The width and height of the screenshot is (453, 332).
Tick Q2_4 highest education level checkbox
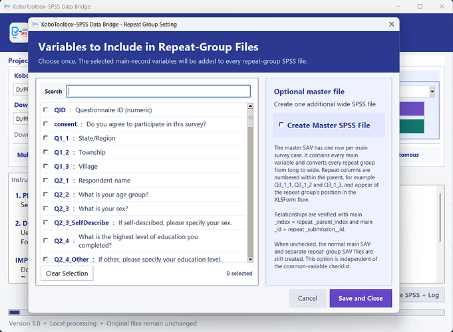tap(46, 240)
